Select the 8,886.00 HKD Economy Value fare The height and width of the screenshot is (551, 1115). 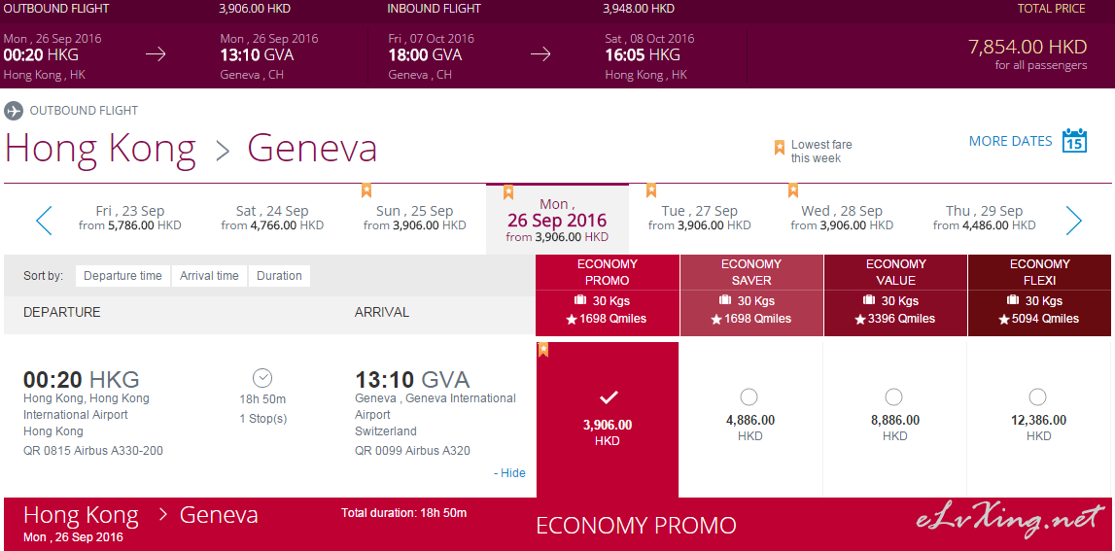(893, 396)
